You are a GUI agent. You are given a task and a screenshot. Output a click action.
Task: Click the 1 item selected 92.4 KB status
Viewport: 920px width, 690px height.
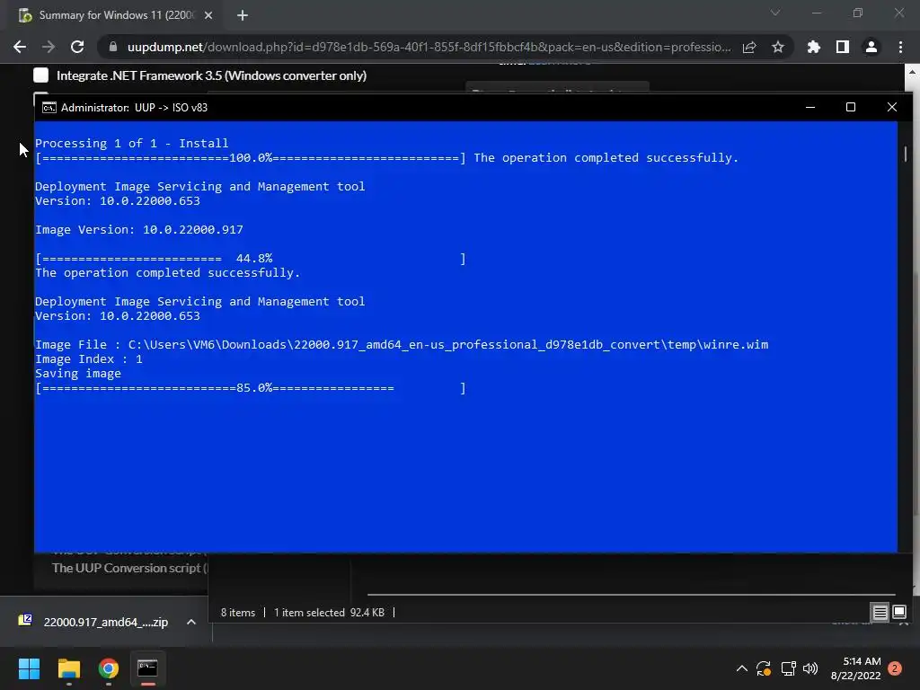tap(329, 613)
